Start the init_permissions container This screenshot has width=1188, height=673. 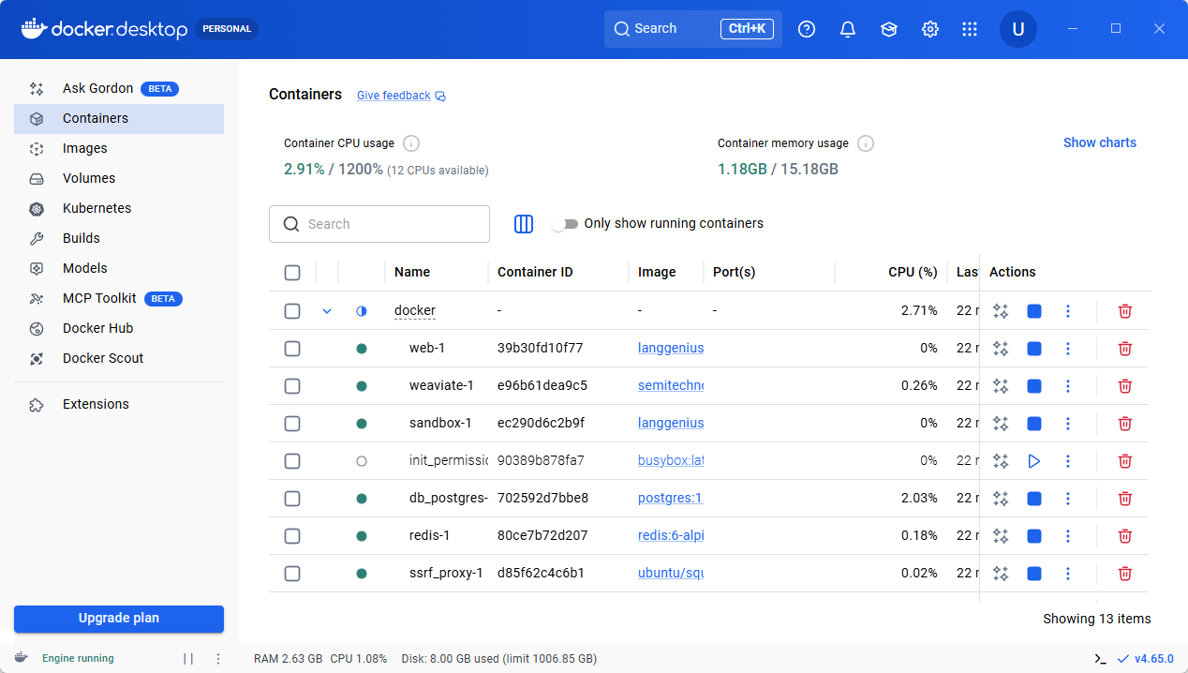coord(1034,461)
